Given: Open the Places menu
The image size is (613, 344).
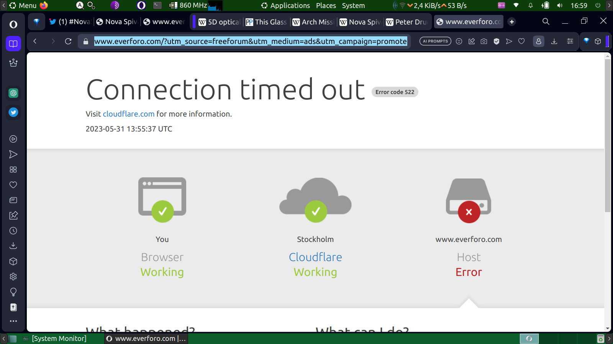Looking at the screenshot, I should pos(326,5).
